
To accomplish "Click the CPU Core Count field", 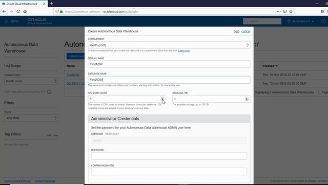I will [127, 99].
